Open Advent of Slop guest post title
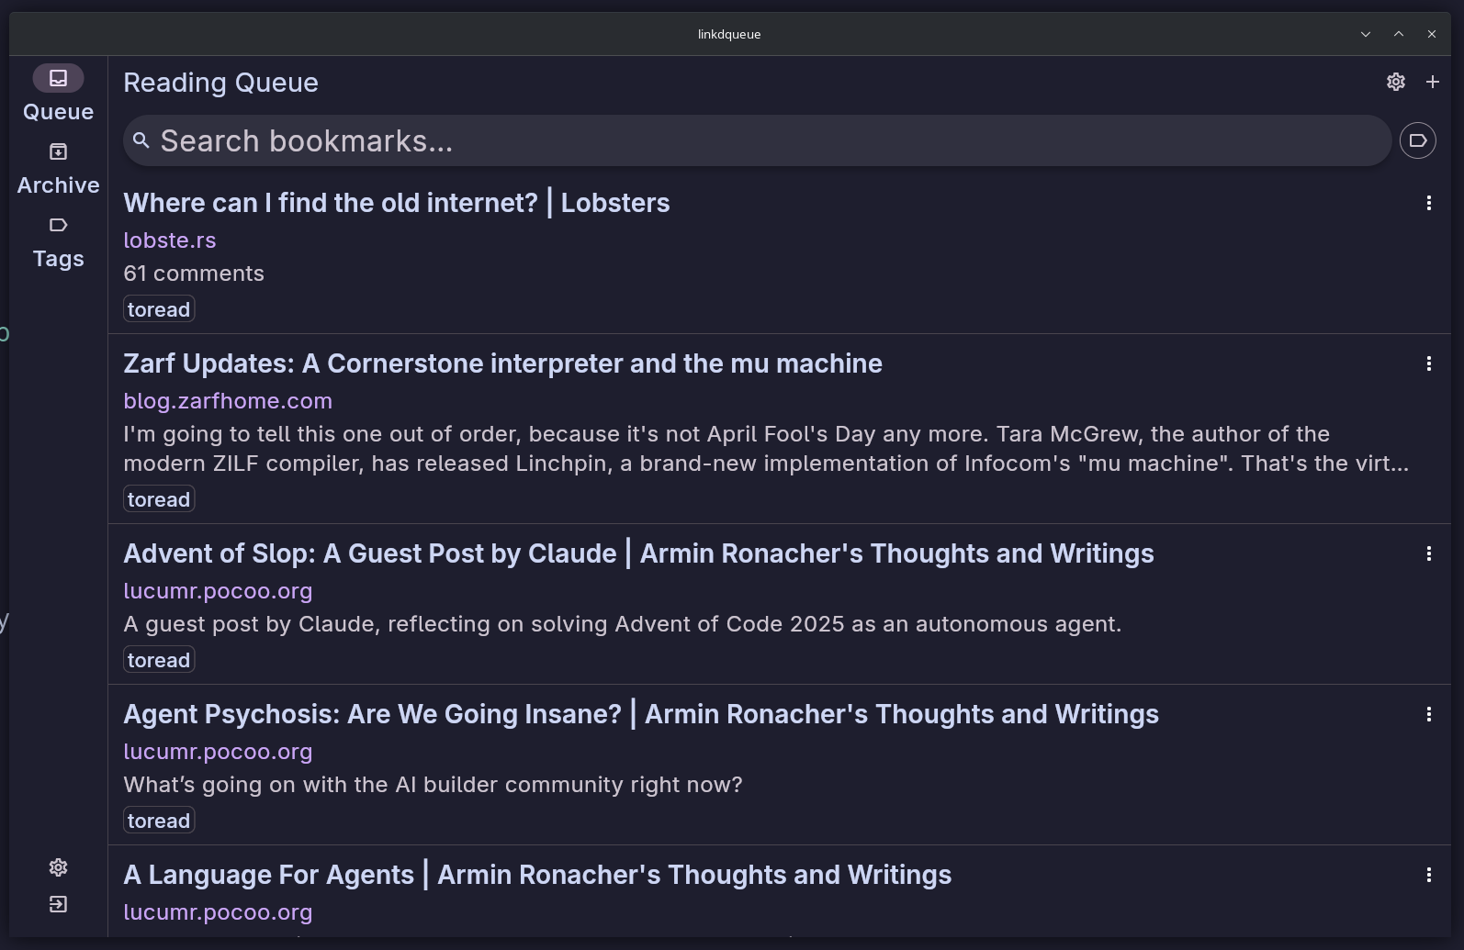The height and width of the screenshot is (950, 1464). 638,553
